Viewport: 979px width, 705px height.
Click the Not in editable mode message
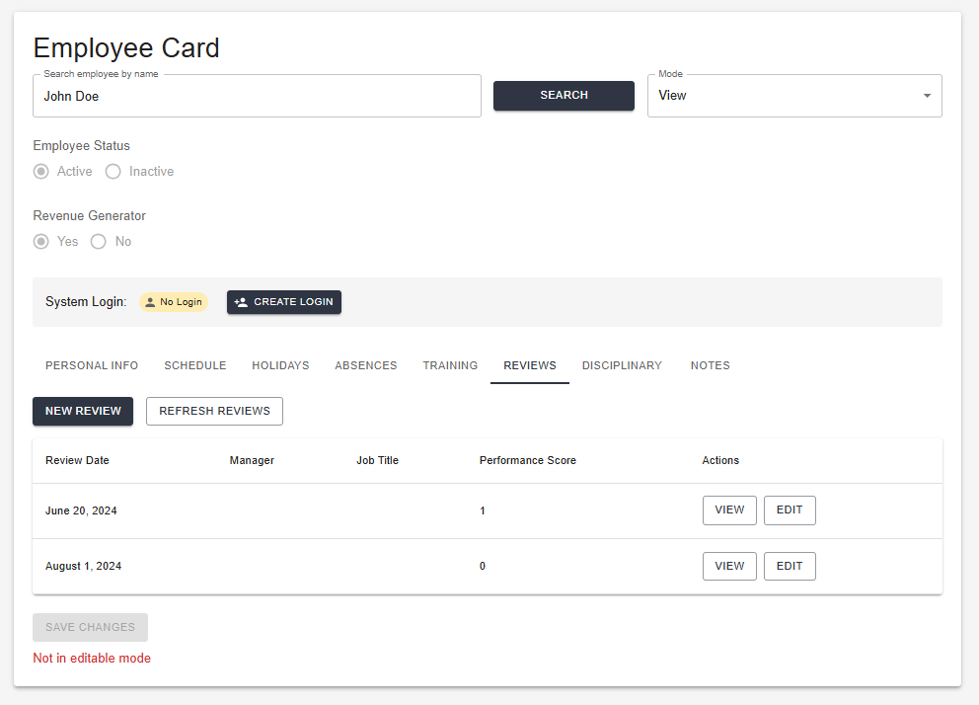click(92, 659)
